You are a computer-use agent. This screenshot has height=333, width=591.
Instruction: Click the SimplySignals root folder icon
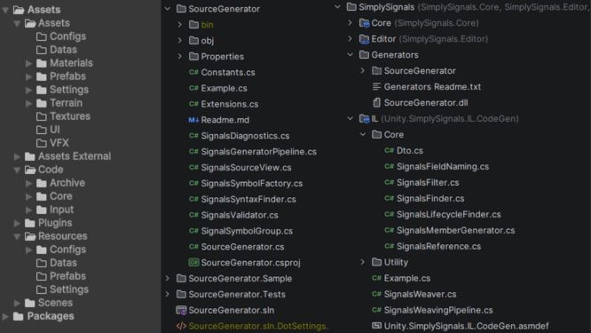click(351, 7)
